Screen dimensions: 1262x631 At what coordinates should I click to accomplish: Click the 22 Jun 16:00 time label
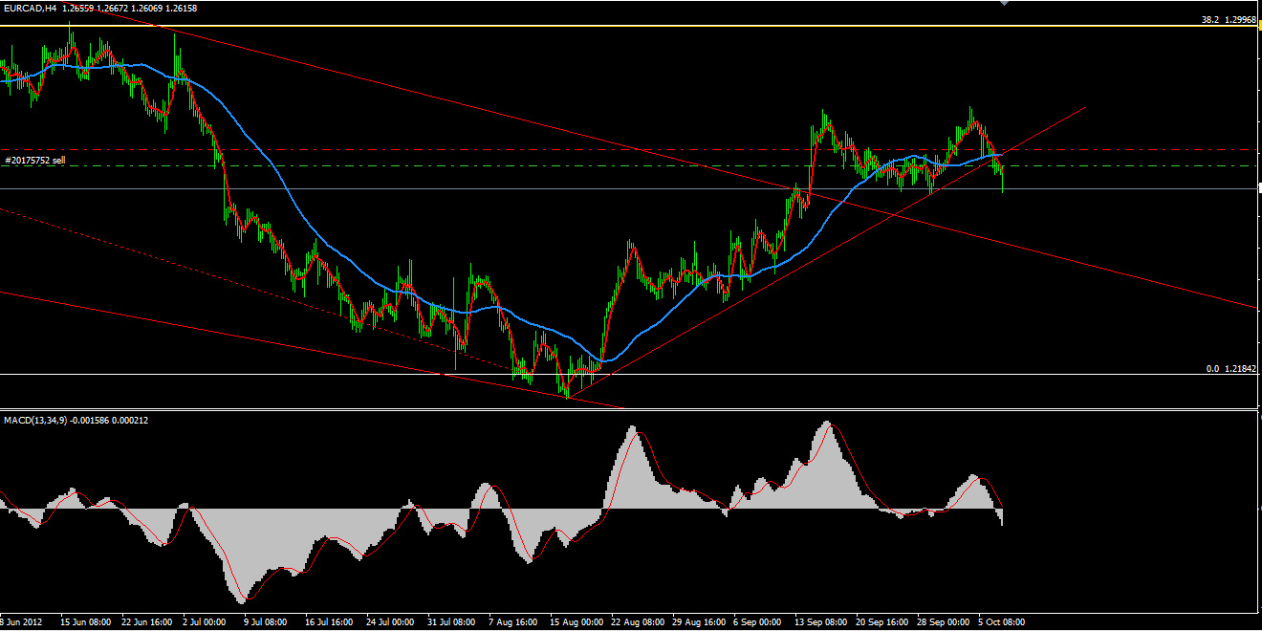coord(148,622)
